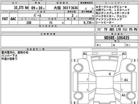
Task: Click the note バンパー下A
Action: tap(9, 55)
